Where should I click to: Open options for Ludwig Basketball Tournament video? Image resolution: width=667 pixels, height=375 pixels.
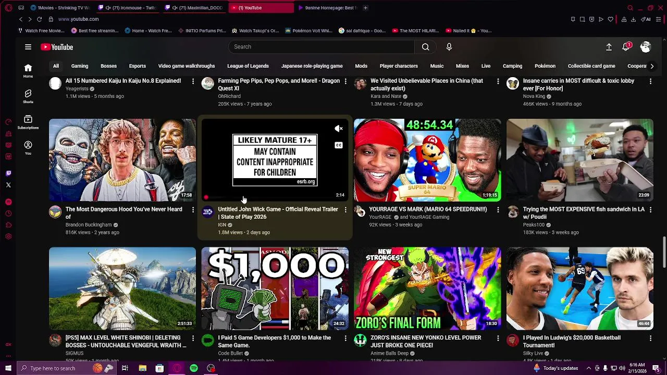pyautogui.click(x=650, y=338)
